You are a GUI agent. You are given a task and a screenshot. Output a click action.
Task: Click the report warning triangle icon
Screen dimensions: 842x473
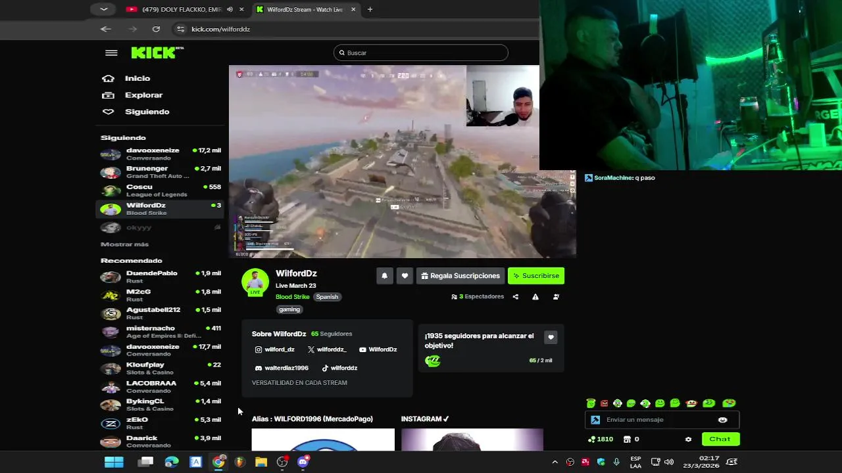(535, 297)
